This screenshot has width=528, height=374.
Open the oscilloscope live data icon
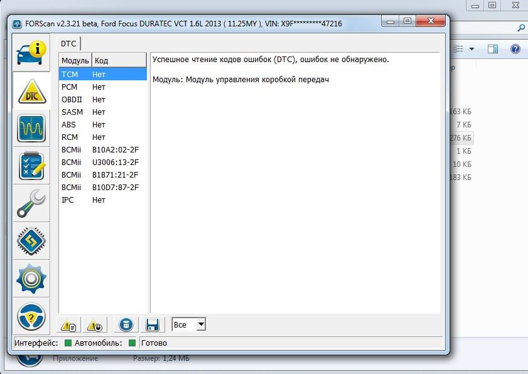[x=31, y=128]
